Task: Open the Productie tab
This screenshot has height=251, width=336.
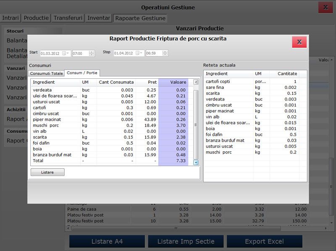Action: click(x=36, y=18)
